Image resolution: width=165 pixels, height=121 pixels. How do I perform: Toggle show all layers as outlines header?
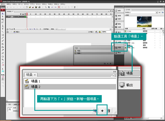click(x=25, y=14)
